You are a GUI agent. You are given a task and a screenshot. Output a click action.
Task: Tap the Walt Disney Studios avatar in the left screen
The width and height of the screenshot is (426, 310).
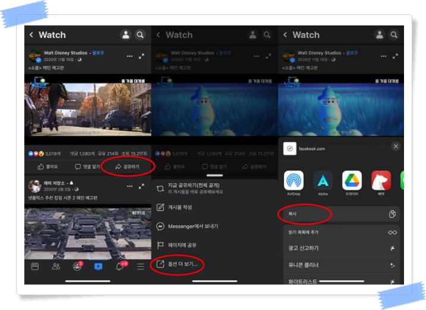tap(35, 56)
